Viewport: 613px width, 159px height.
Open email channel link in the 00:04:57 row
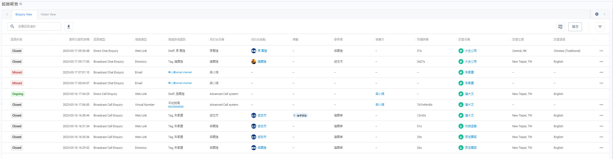click(180, 83)
